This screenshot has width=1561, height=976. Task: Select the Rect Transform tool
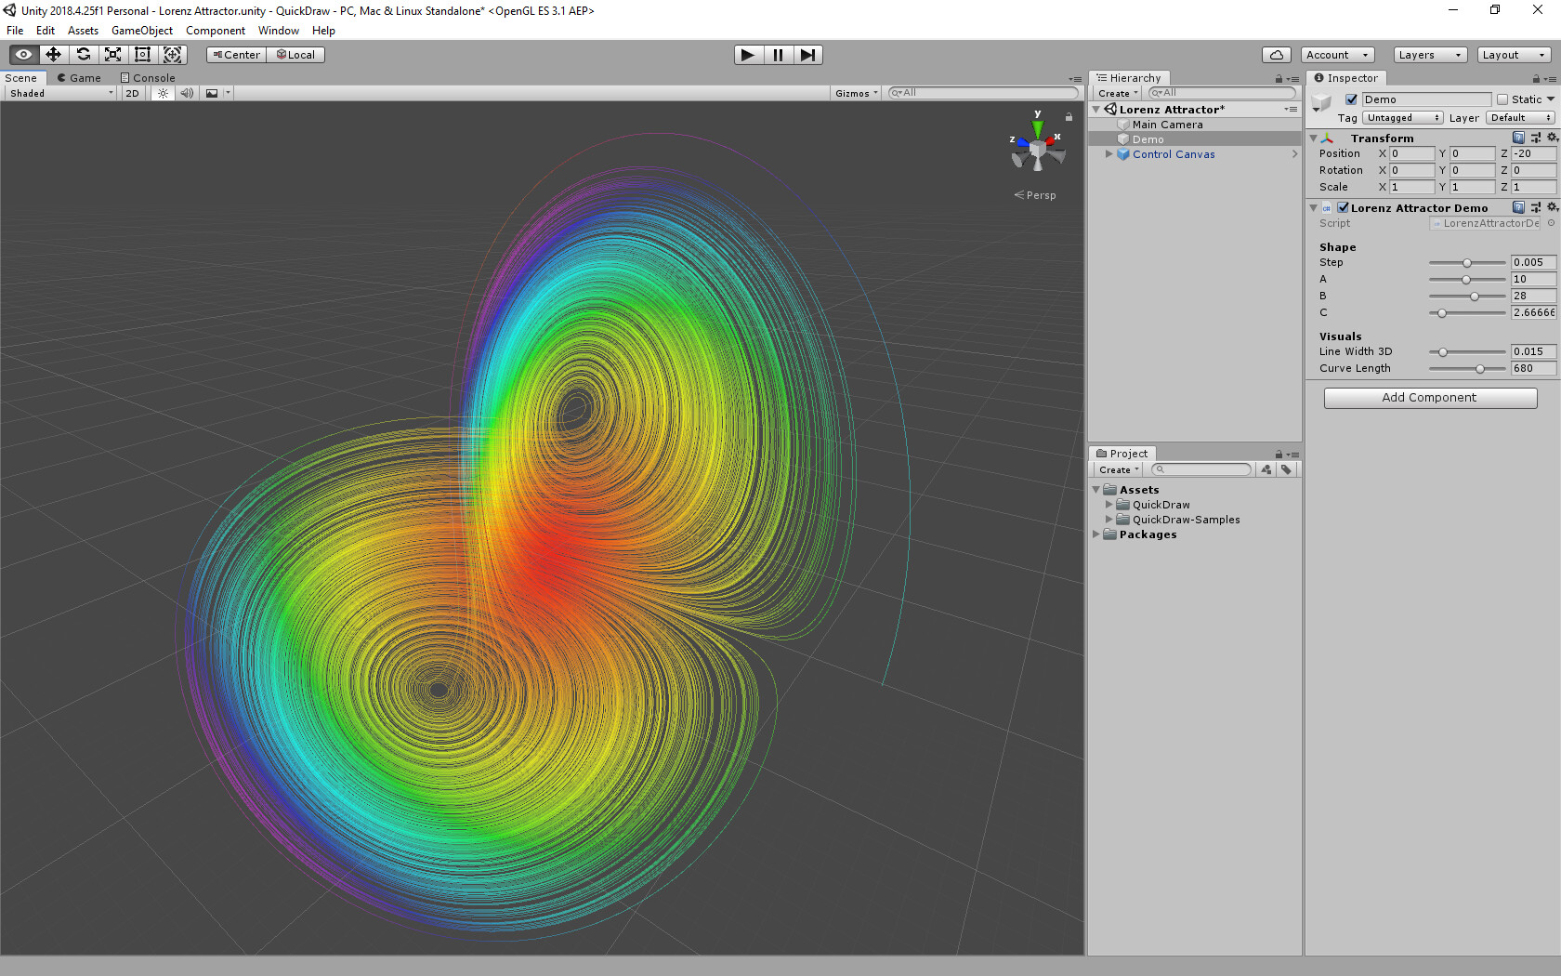(x=142, y=54)
